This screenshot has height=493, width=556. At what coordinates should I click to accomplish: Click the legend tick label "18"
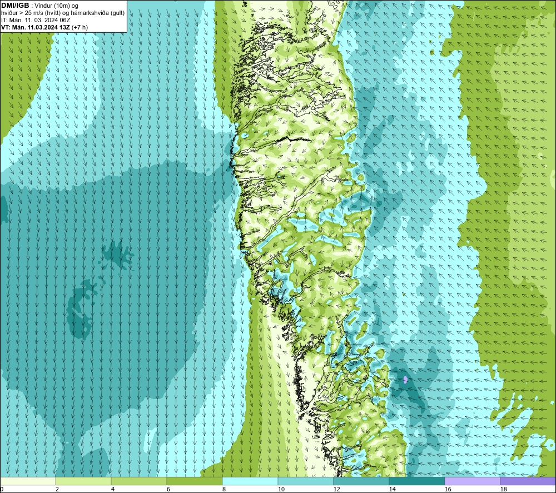pyautogui.click(x=503, y=489)
